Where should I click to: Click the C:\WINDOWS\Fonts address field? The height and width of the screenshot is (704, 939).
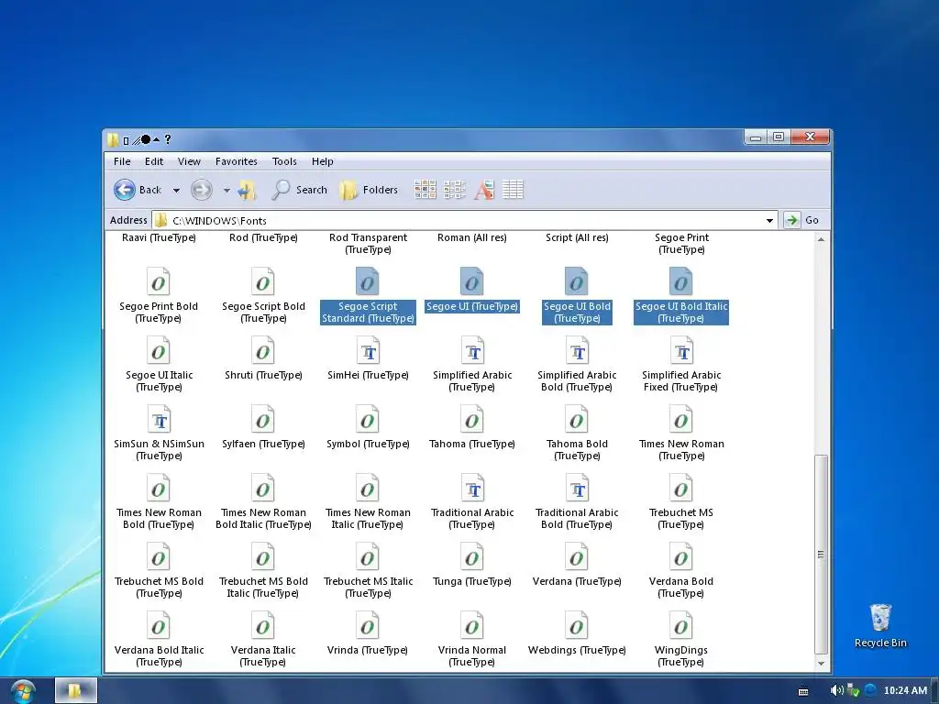click(465, 220)
